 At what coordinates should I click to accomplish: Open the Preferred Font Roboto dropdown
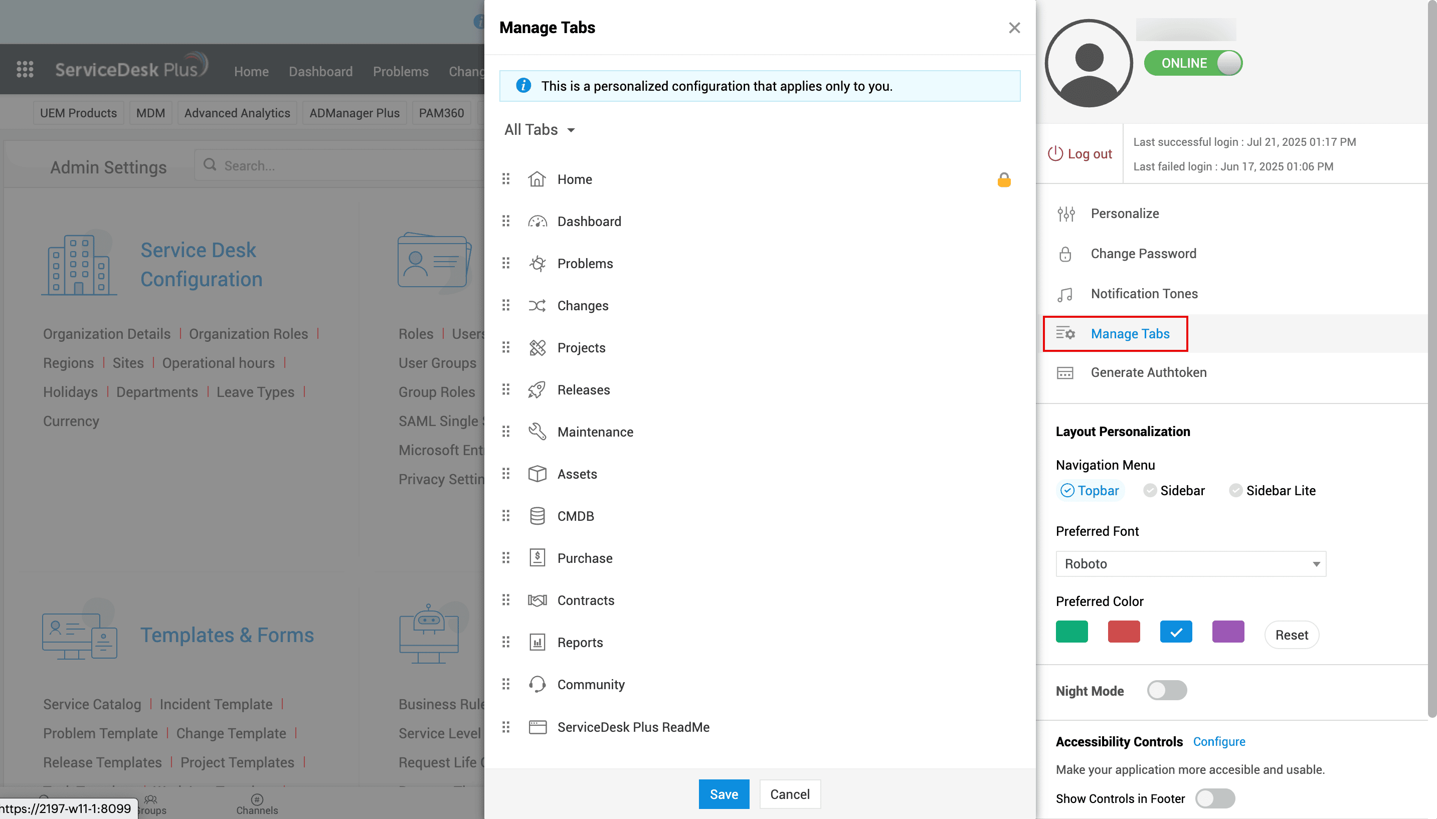point(1190,563)
